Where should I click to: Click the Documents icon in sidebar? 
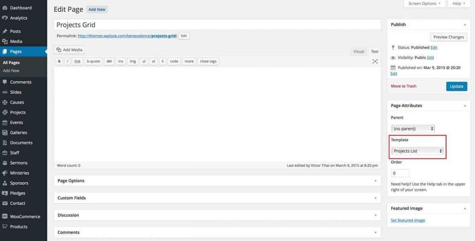point(5,143)
